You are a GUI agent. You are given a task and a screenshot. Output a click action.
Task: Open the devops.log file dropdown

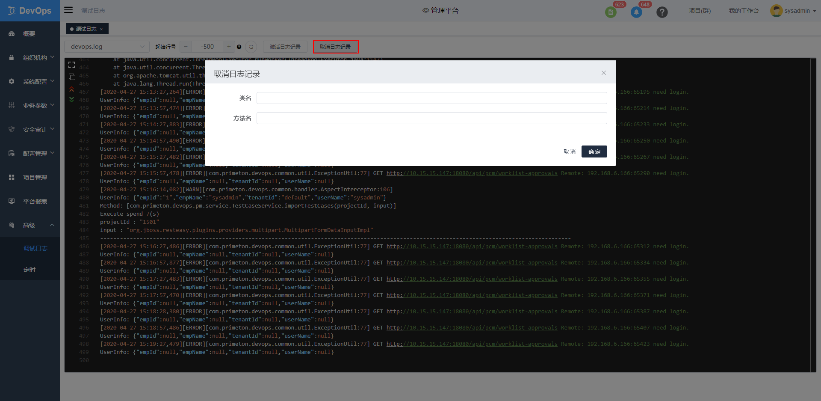pos(107,47)
